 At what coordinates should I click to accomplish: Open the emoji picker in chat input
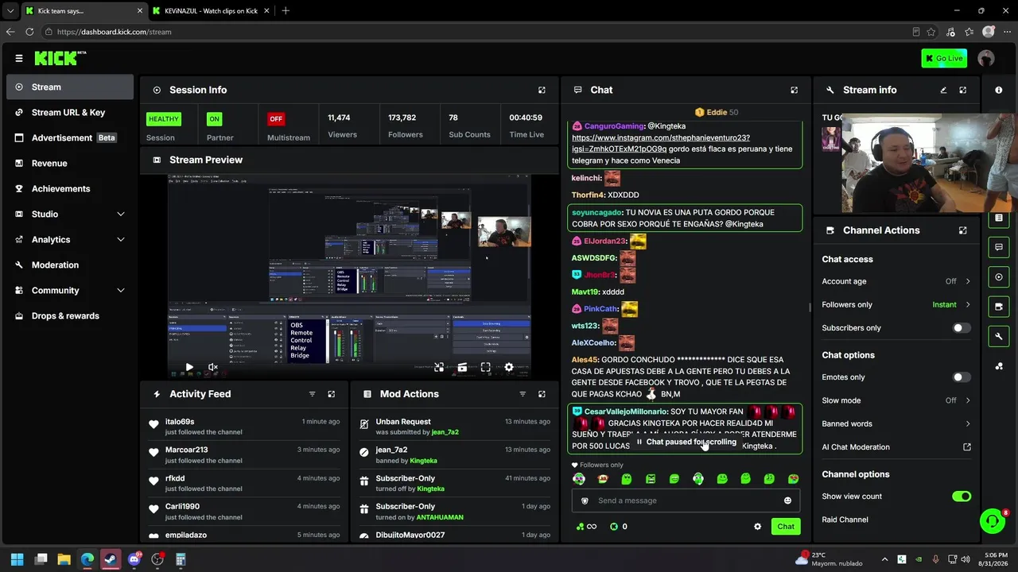click(x=787, y=500)
